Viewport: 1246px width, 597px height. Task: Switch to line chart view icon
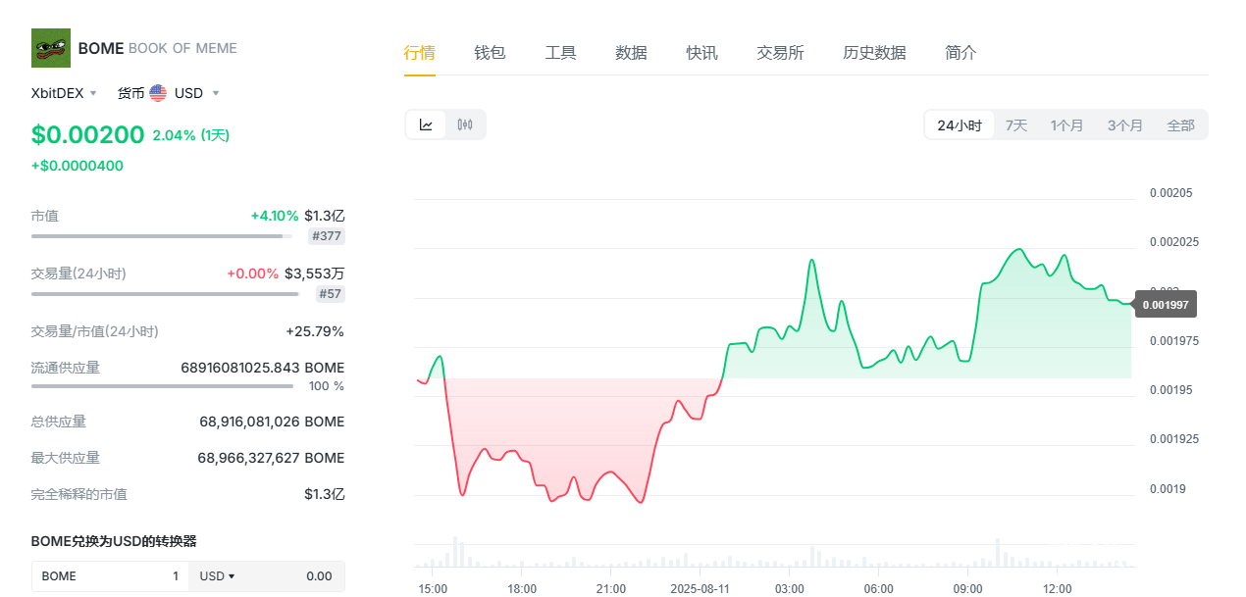click(x=426, y=124)
